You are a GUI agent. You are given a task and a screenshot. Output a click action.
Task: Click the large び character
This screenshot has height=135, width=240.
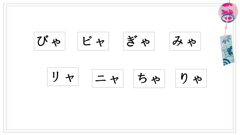[43, 40]
